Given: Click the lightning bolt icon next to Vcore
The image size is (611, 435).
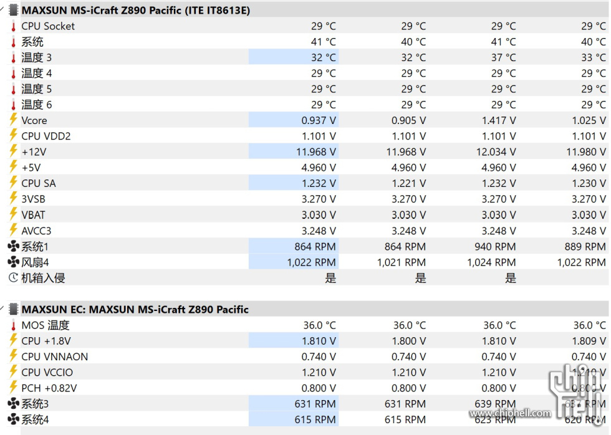Looking at the screenshot, I should tap(13, 120).
